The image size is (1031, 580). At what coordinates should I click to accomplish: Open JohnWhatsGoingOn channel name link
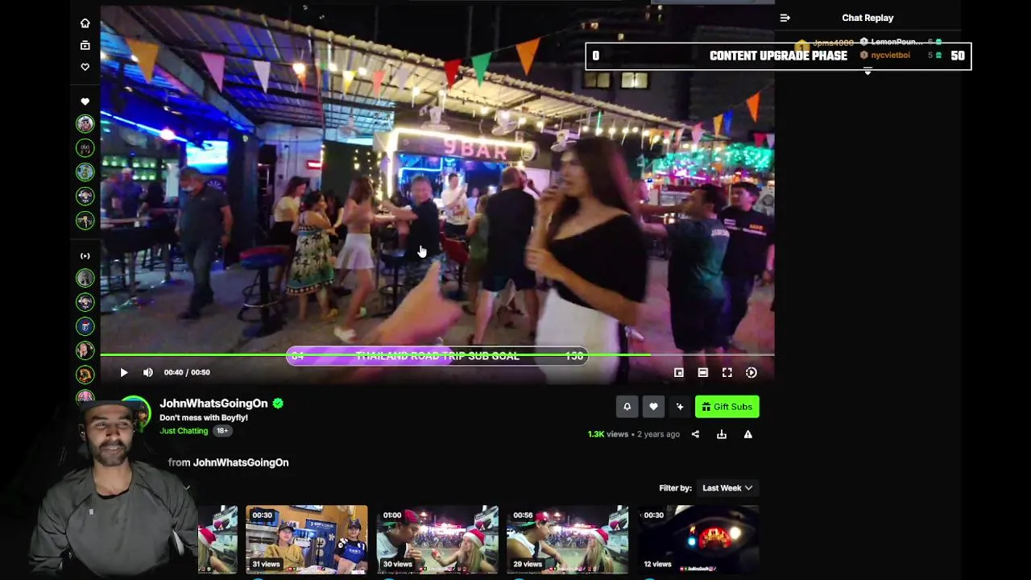(213, 404)
